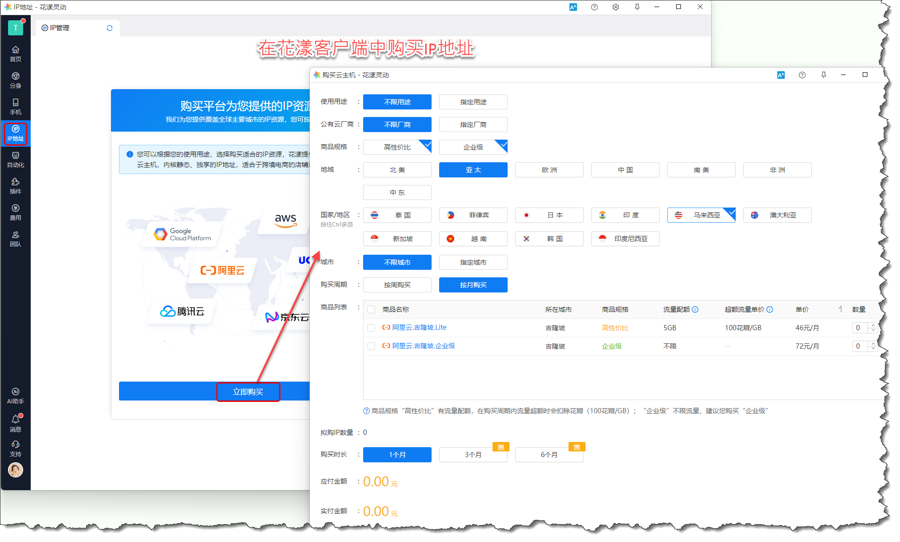Select 6个月 purchase duration
Viewport: 900px width, 542px height.
pos(549,455)
